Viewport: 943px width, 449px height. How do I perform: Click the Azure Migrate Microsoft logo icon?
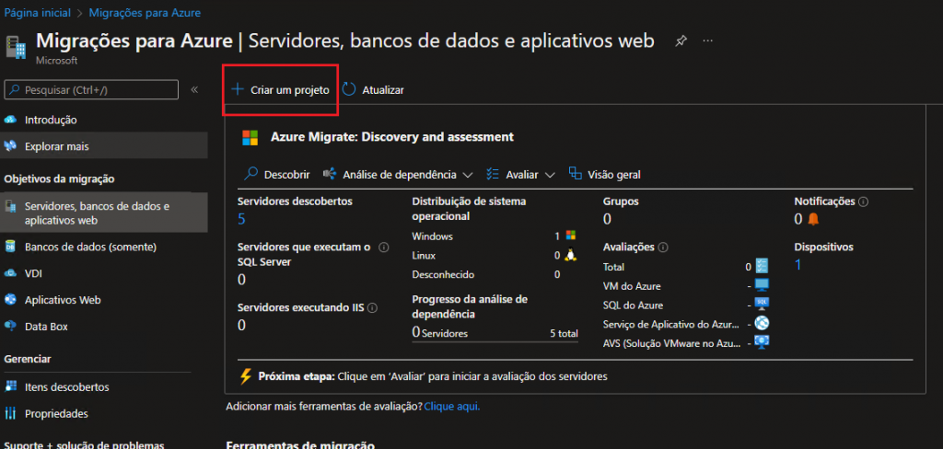point(250,137)
